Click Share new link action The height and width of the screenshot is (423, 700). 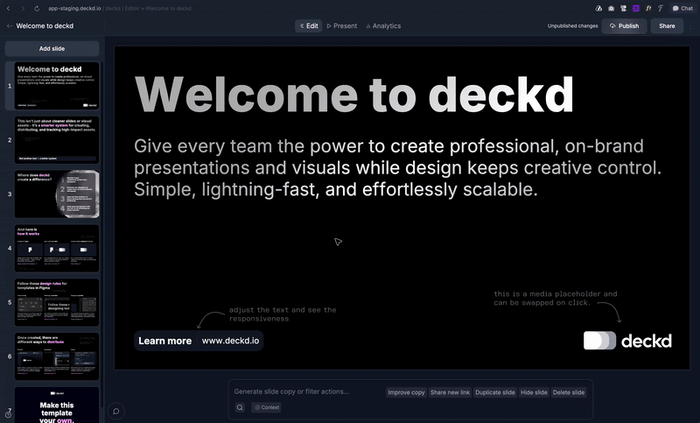450,392
